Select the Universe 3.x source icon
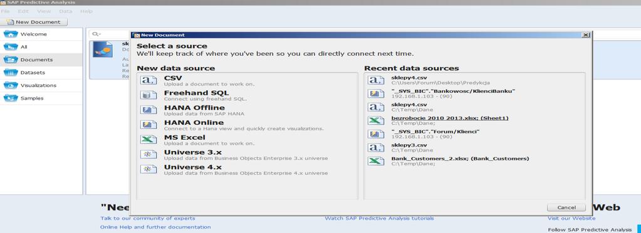The image size is (641, 233). coord(149,155)
